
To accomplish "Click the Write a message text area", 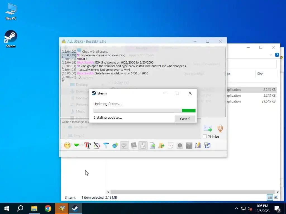I will (x=131, y=129).
